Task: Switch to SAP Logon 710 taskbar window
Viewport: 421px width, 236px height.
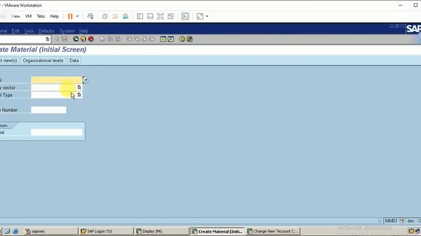Action: point(107,231)
